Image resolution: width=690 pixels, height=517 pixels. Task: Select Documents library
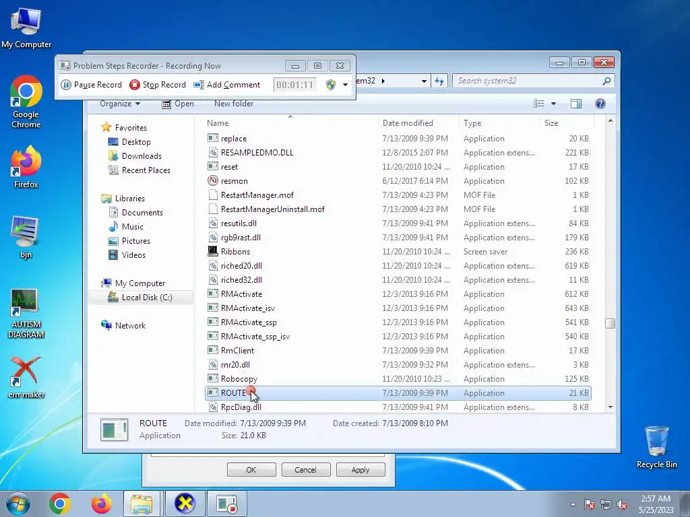pyautogui.click(x=135, y=212)
